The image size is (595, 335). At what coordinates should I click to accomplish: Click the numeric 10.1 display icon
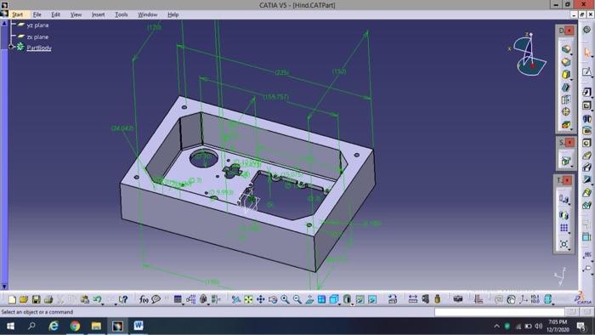(535, 299)
